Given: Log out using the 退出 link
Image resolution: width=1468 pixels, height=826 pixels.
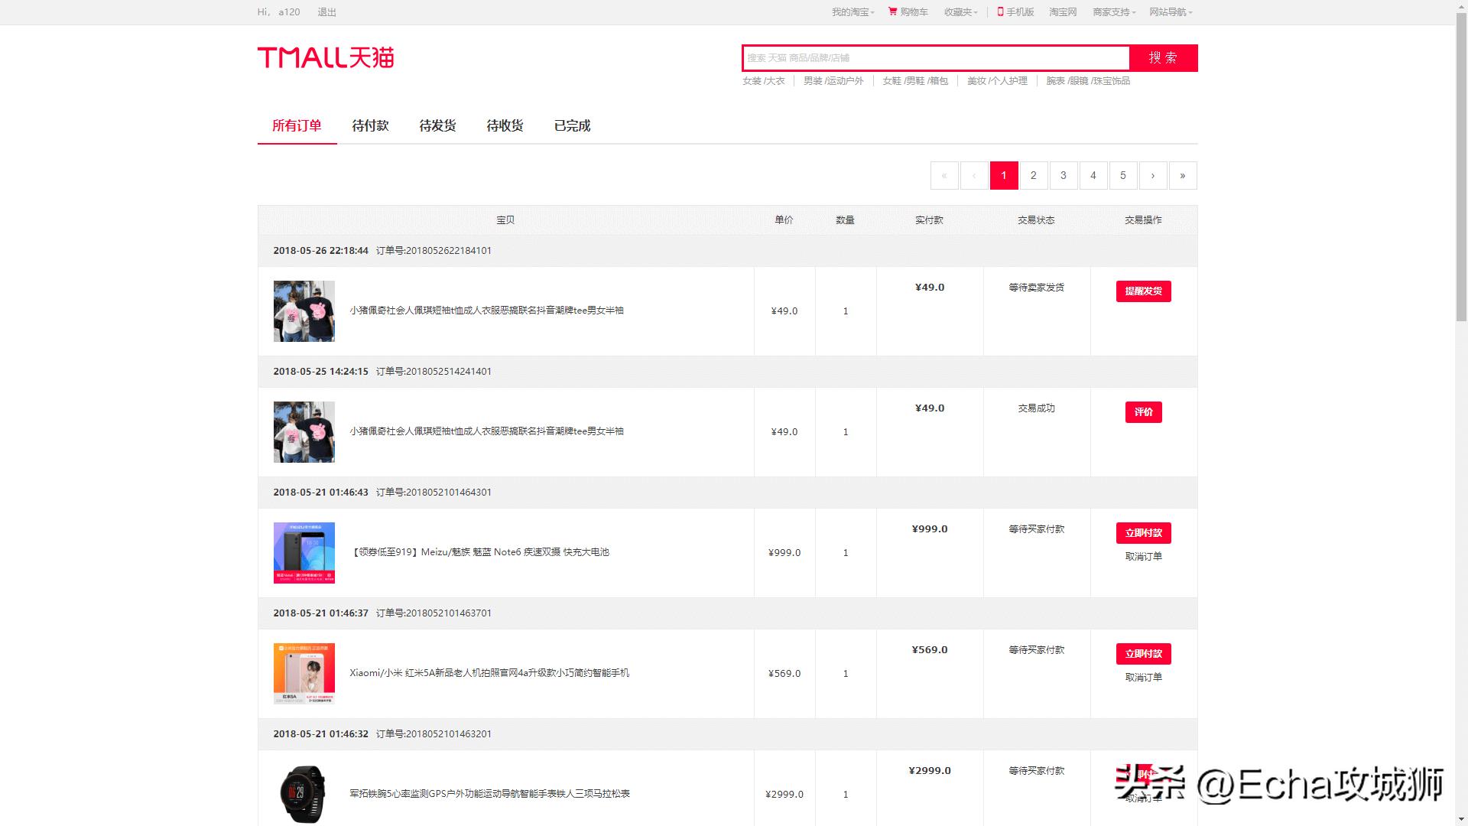Looking at the screenshot, I should (326, 11).
